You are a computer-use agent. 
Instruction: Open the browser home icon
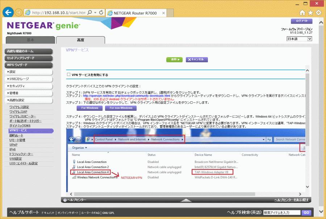tap(302, 13)
